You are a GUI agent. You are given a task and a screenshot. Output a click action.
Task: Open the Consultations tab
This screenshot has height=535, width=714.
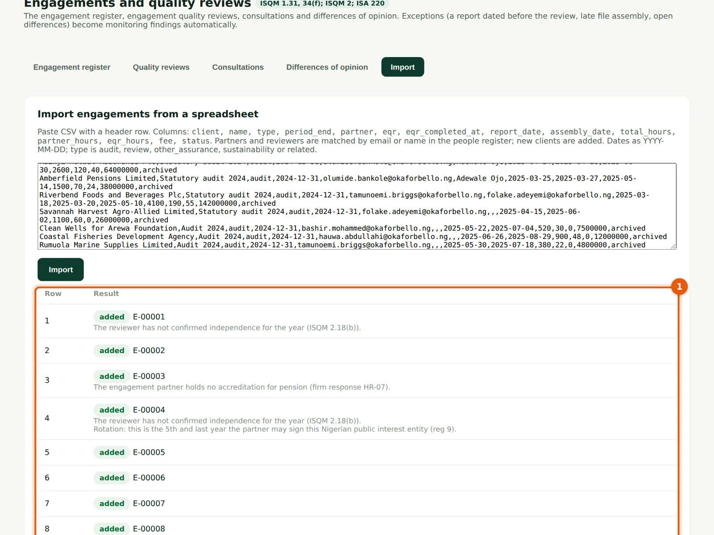click(x=238, y=67)
